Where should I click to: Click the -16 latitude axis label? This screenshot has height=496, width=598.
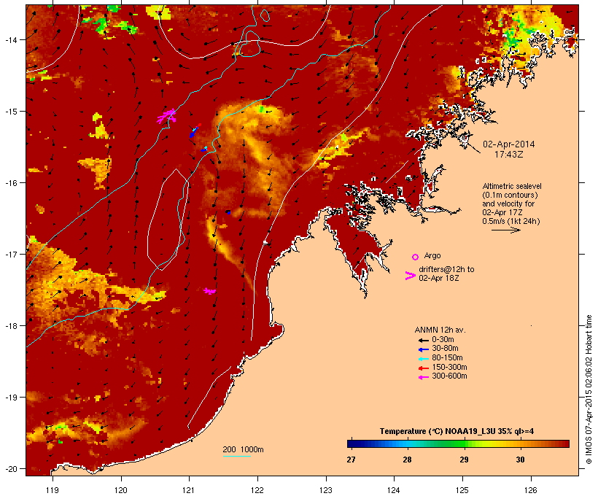[11, 183]
